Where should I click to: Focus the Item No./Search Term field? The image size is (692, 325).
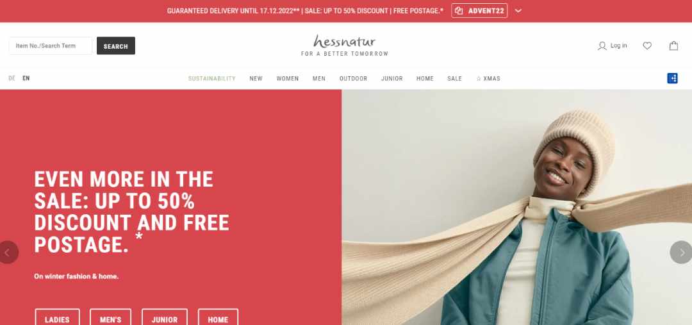pos(51,46)
